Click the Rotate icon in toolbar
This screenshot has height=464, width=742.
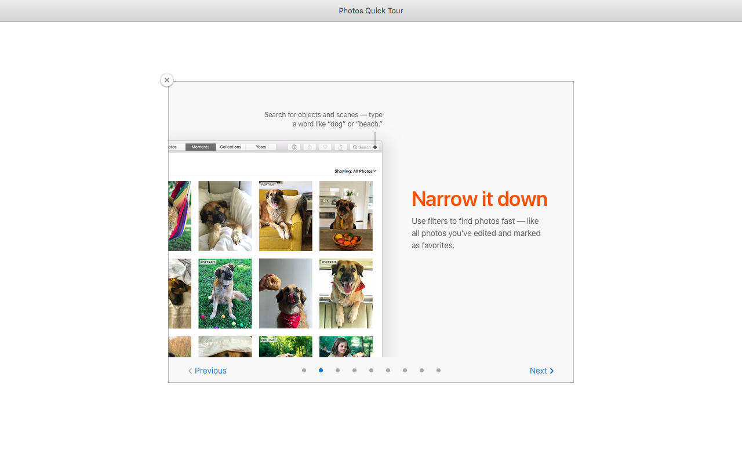[x=341, y=147]
